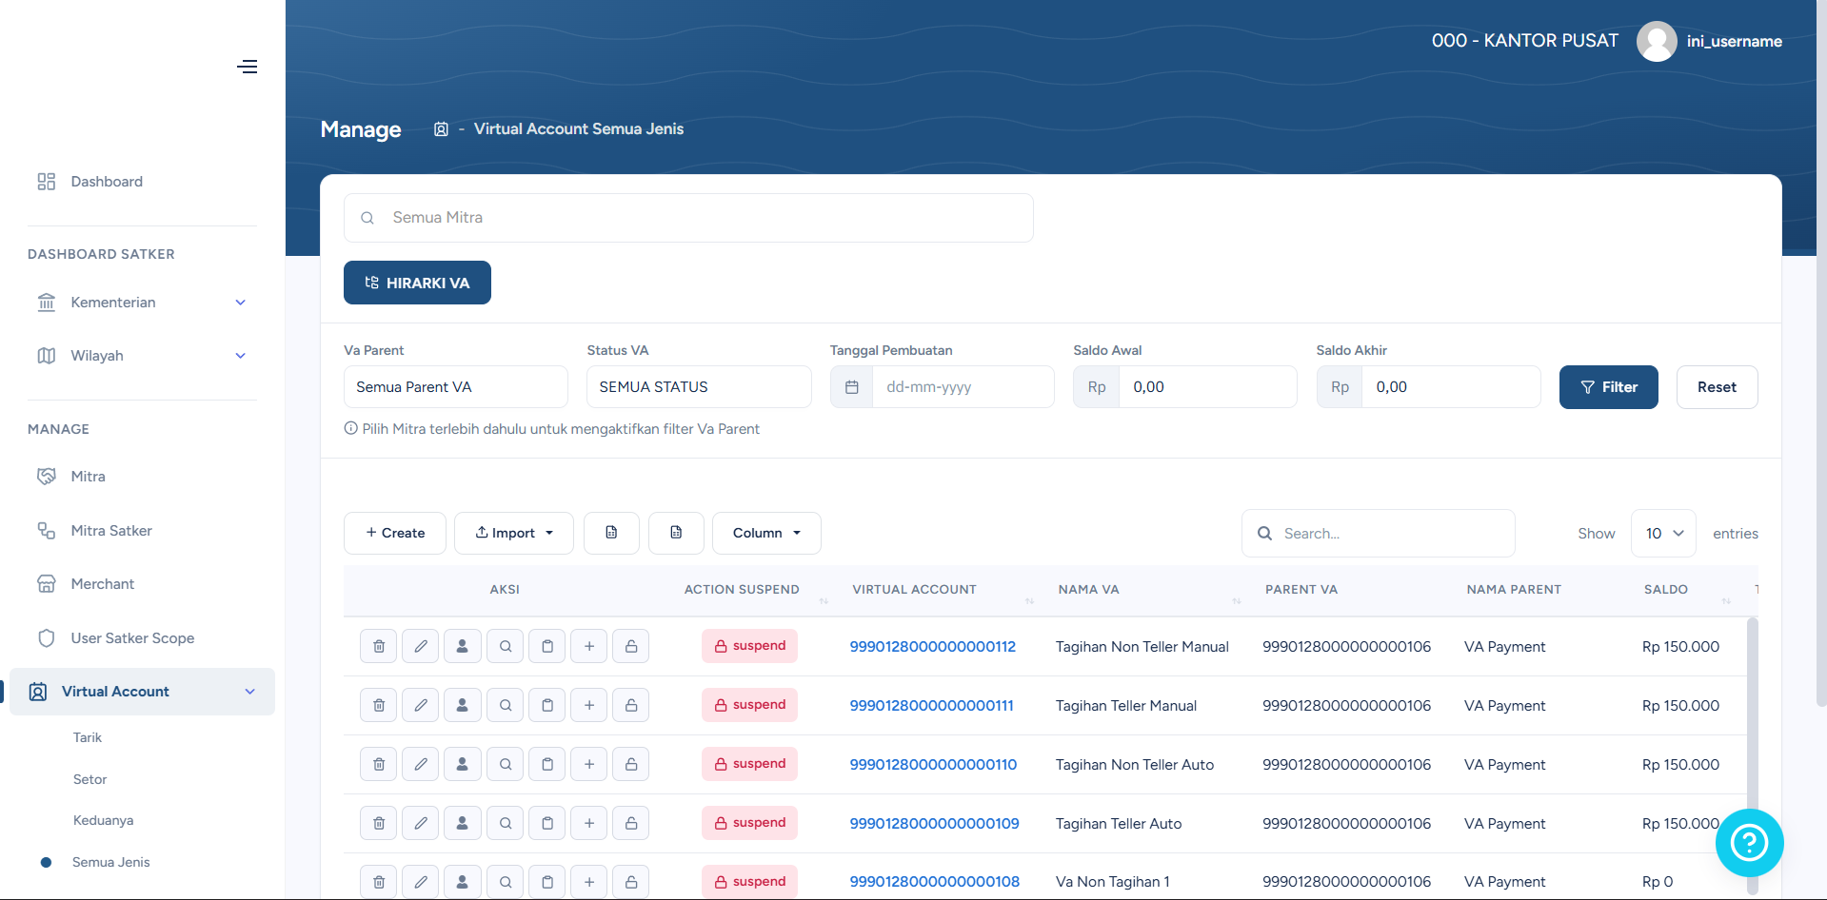Click clipboard icon for VA 9990128000000000112
1827x900 pixels.
pos(547,646)
